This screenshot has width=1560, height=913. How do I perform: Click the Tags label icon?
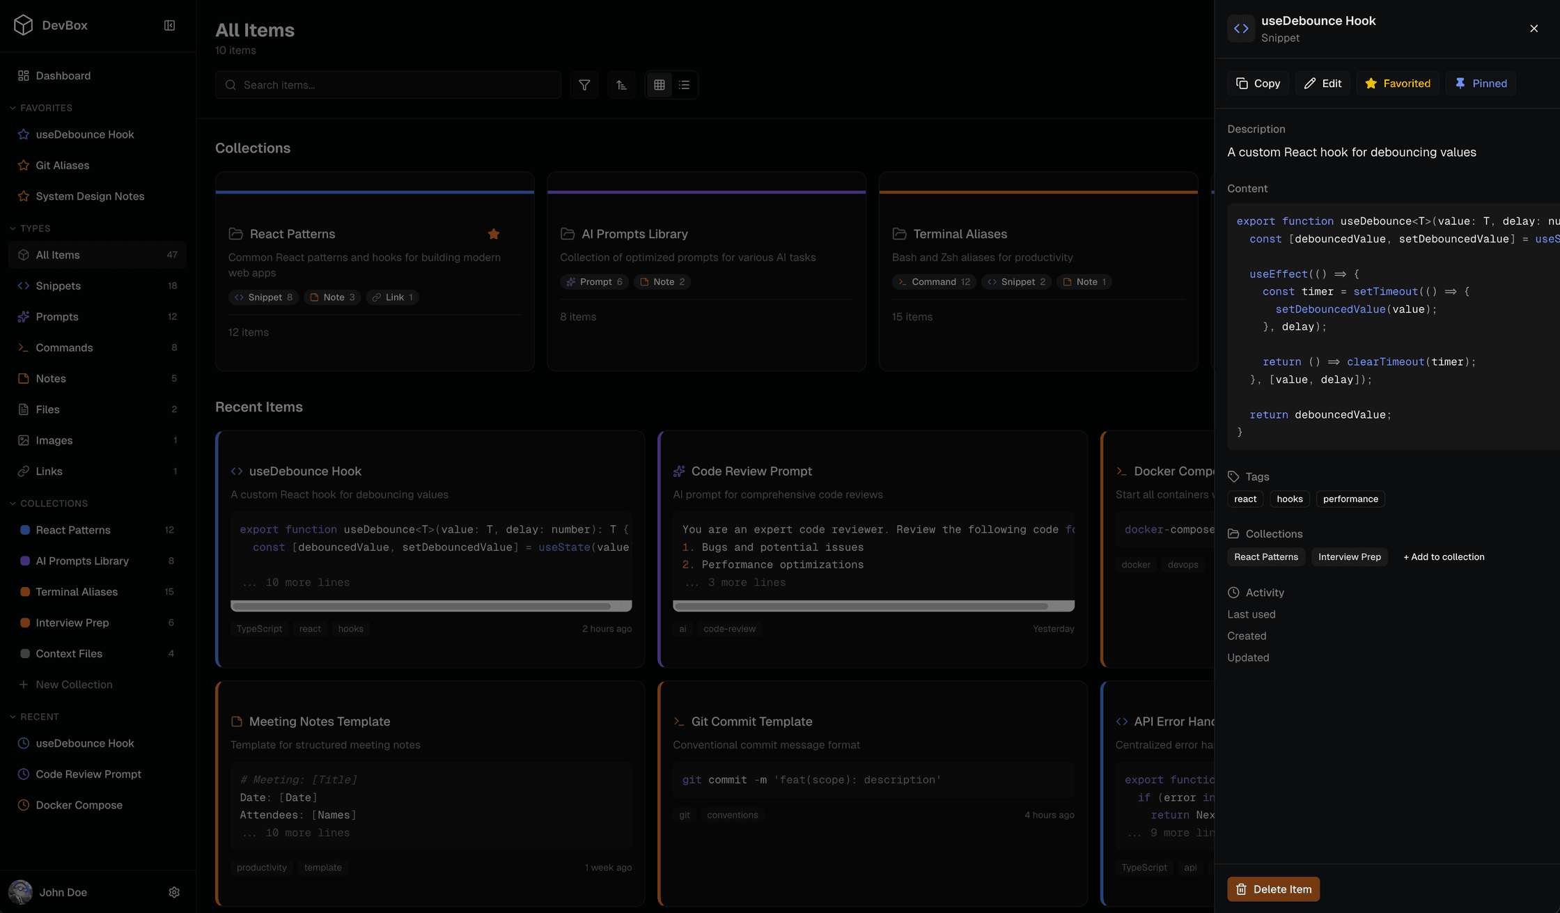click(x=1233, y=477)
